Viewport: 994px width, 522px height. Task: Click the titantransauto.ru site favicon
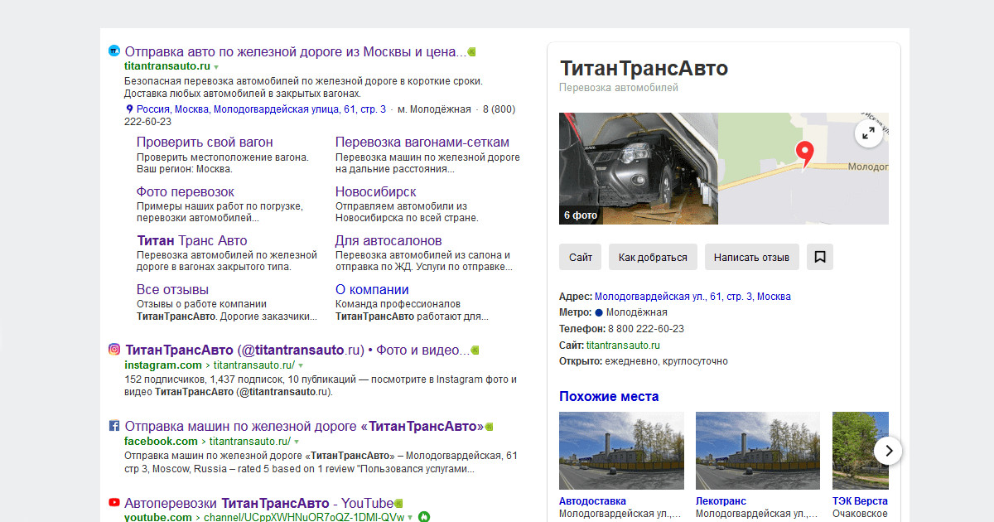114,51
